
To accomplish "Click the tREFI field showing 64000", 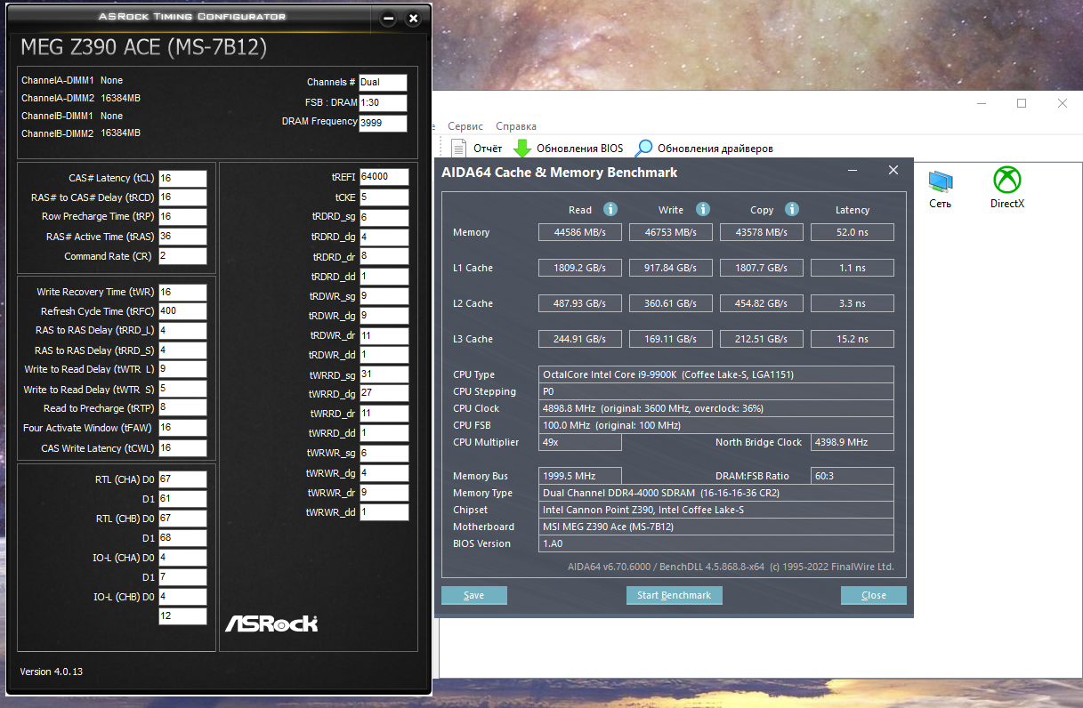I will point(384,177).
